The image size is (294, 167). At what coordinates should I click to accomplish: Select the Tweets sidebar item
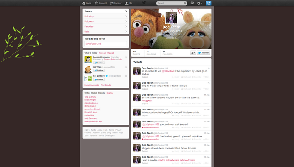click(106, 11)
